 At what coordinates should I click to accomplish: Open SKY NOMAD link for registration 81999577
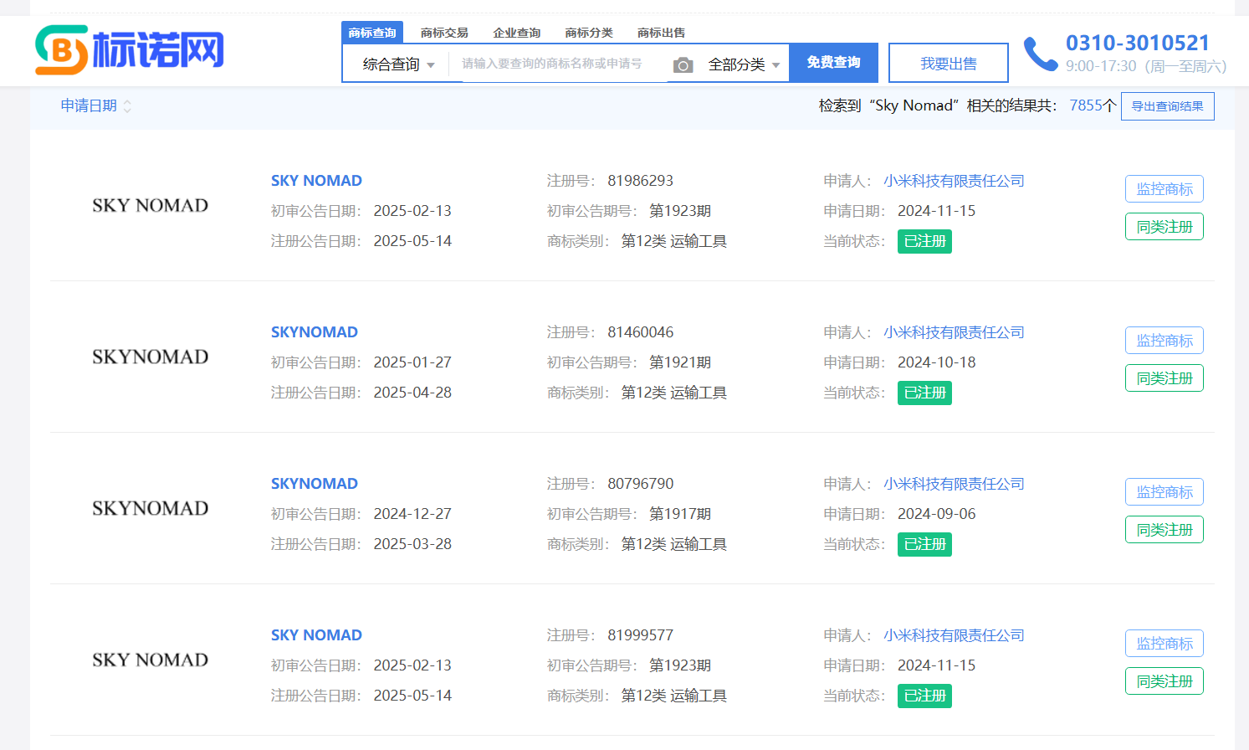click(x=316, y=635)
